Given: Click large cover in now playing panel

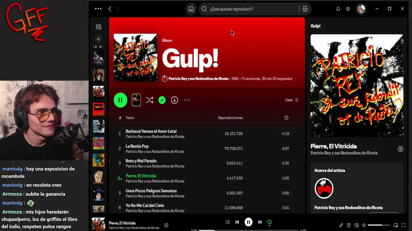Looking at the screenshot, I should pos(357,86).
